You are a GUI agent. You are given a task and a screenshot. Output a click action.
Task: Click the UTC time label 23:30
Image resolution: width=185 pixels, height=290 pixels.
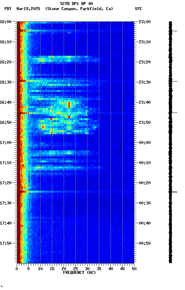point(145,82)
